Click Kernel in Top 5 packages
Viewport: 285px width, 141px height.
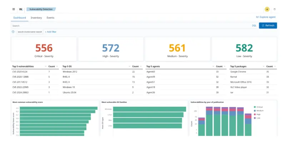pyautogui.click(x=233, y=77)
